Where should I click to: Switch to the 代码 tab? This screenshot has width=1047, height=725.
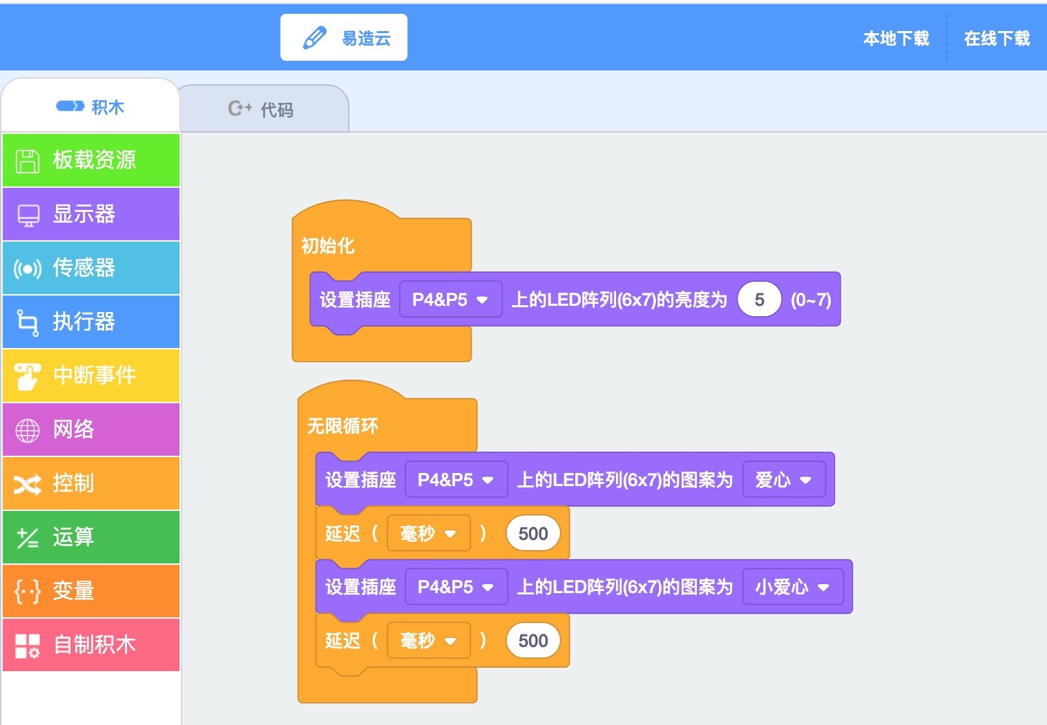coord(261,109)
